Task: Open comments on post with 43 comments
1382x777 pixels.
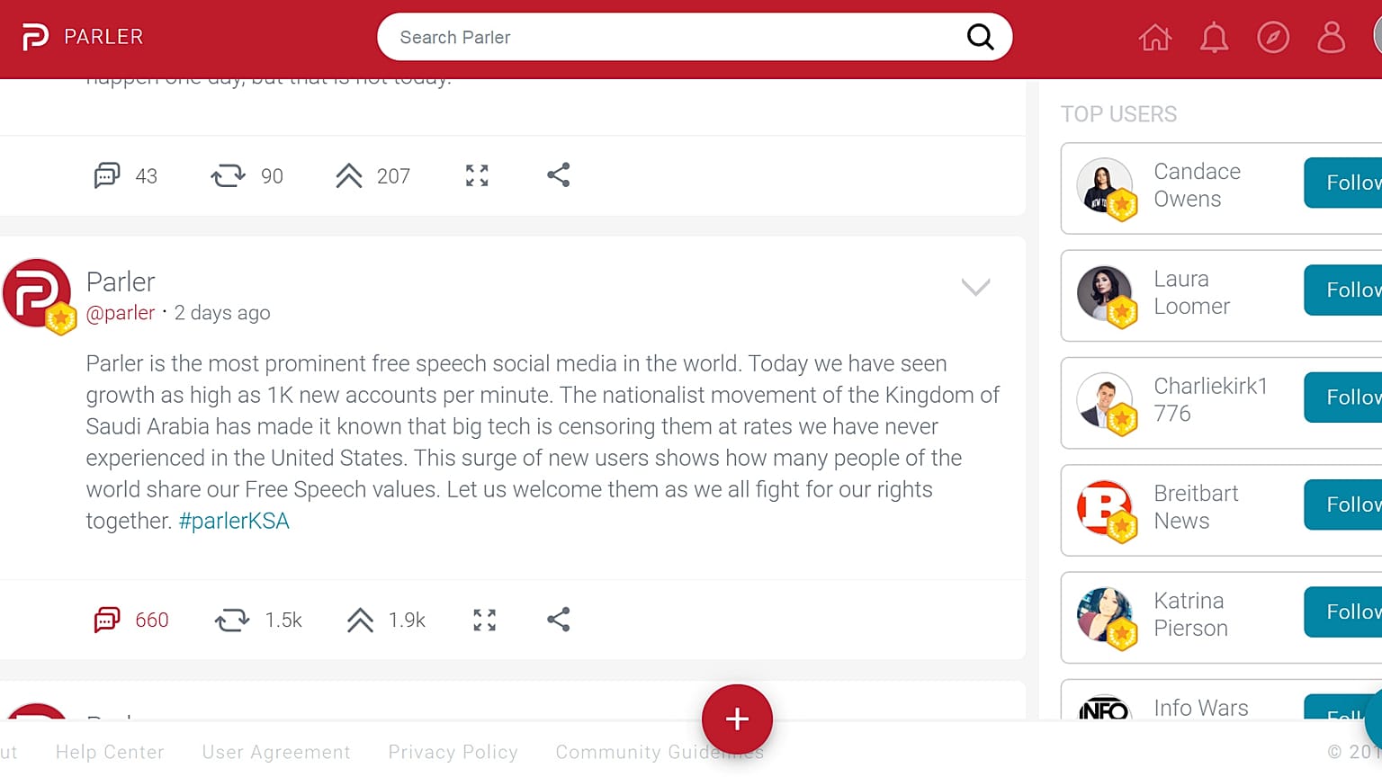Action: click(125, 175)
